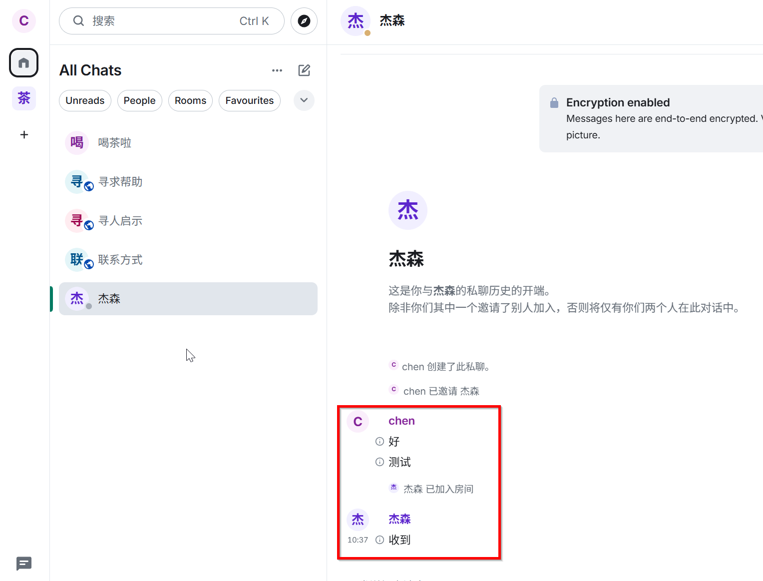Click the 杰森 room name in header
Image resolution: width=763 pixels, height=581 pixels.
[x=392, y=21]
